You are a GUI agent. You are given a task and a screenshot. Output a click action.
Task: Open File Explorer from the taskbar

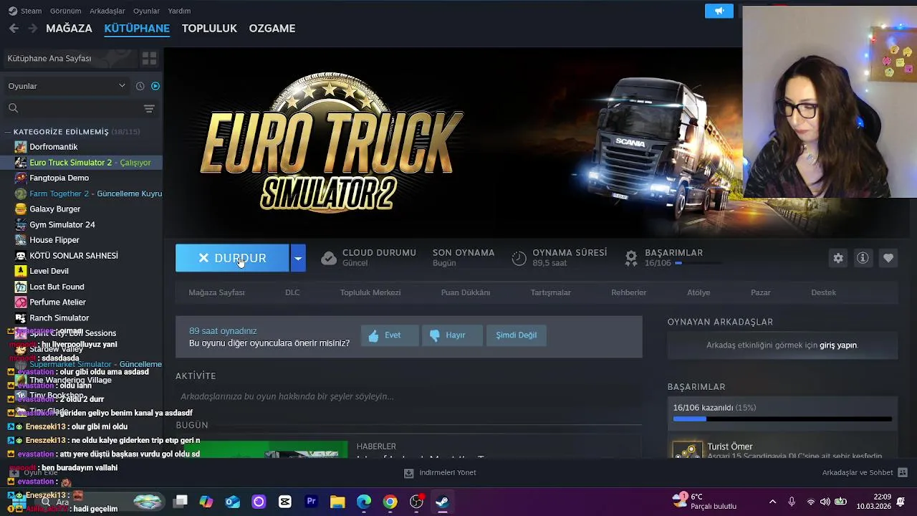click(x=337, y=502)
